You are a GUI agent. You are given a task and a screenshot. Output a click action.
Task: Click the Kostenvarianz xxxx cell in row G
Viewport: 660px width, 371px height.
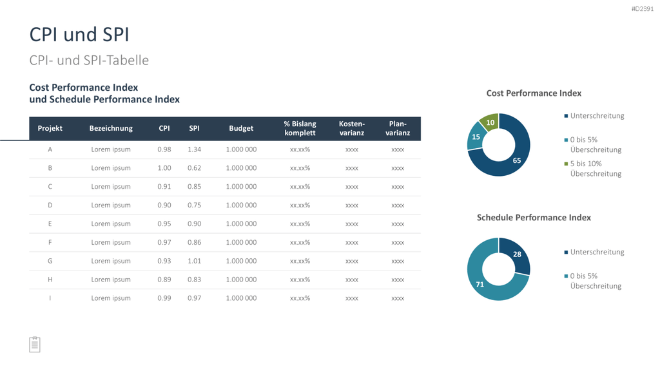(x=352, y=261)
